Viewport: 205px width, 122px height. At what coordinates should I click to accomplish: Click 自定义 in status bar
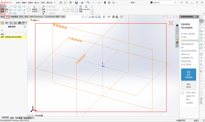click(196, 120)
